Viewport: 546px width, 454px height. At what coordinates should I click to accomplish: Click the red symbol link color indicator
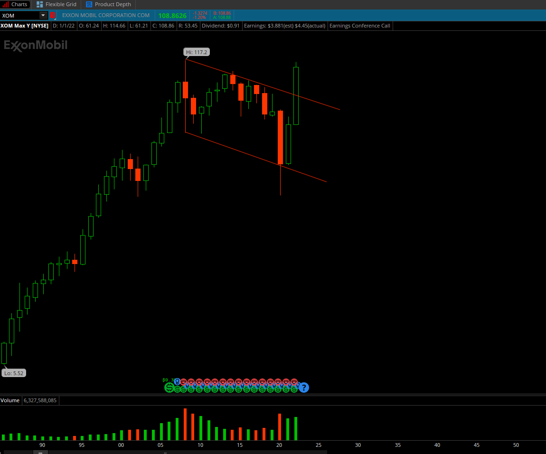pyautogui.click(x=53, y=16)
